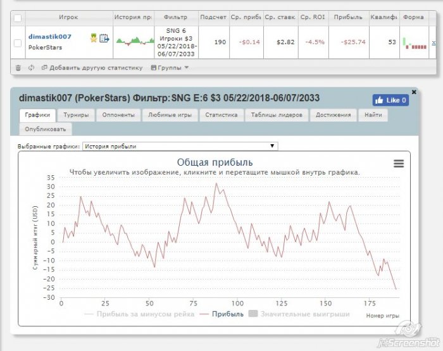Click Добавить другую статистику

(92, 68)
